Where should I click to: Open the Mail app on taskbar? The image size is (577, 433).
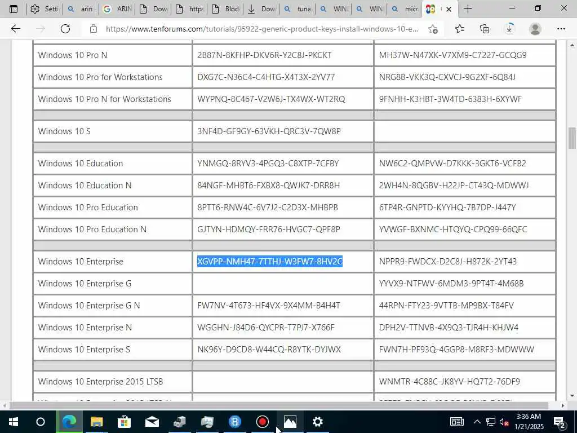point(152,422)
